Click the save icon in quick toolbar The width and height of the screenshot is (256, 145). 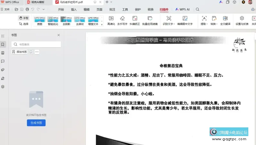coord(22,9)
